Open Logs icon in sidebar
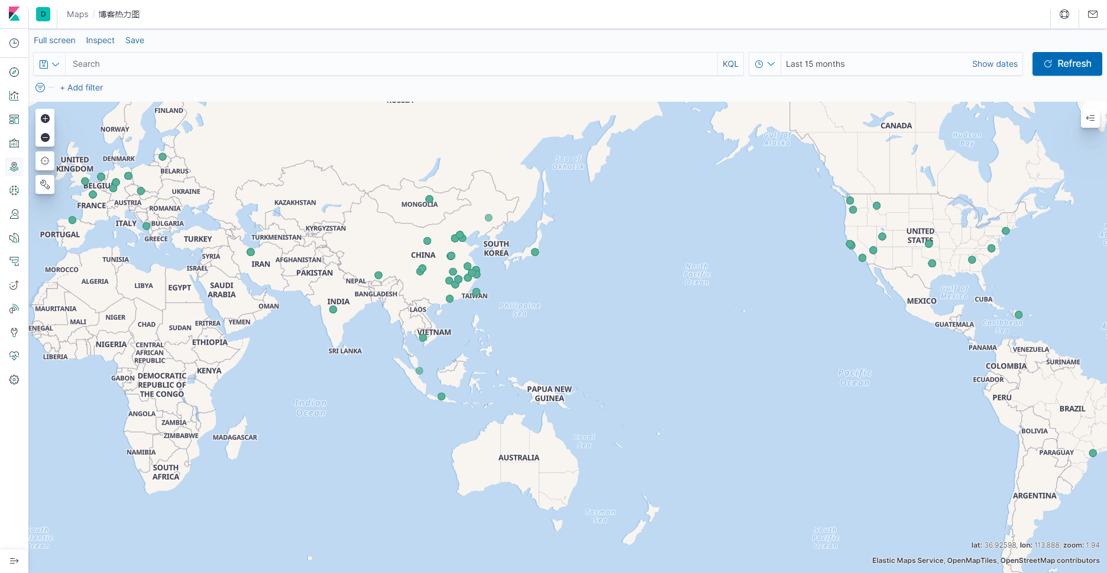Screen dimensions: 1107x573 14,238
